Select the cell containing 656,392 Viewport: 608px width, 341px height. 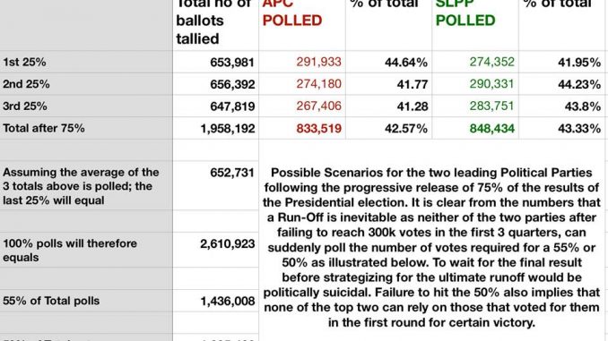[215, 84]
